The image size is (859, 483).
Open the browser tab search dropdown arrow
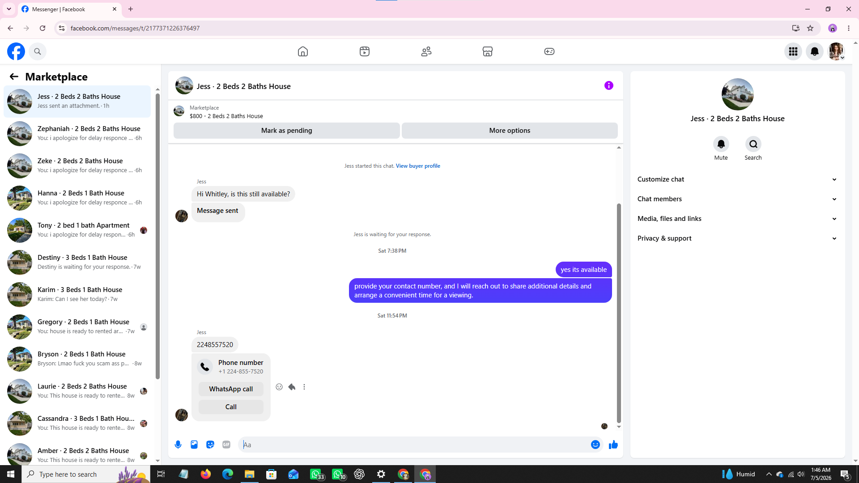tap(9, 9)
